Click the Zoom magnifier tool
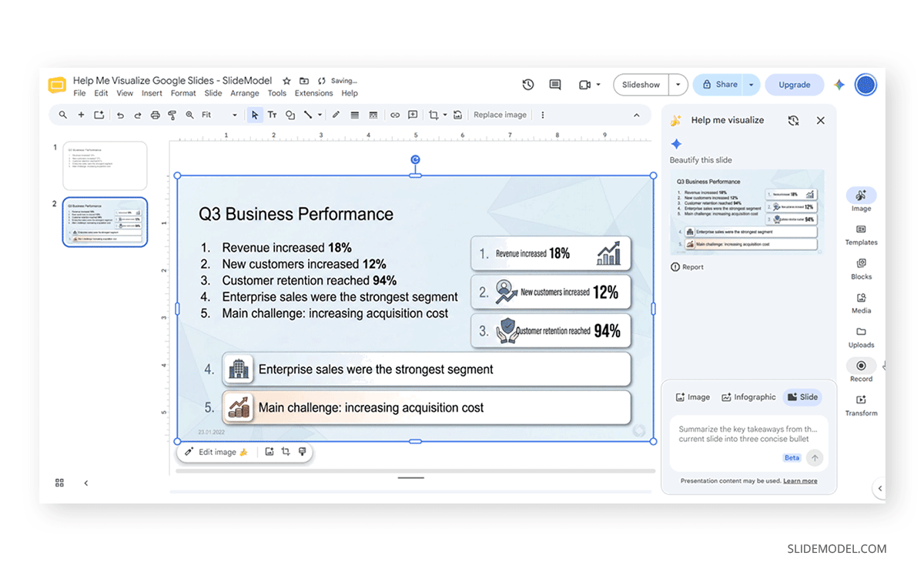Image resolution: width=924 pixels, height=572 pixels. (189, 115)
